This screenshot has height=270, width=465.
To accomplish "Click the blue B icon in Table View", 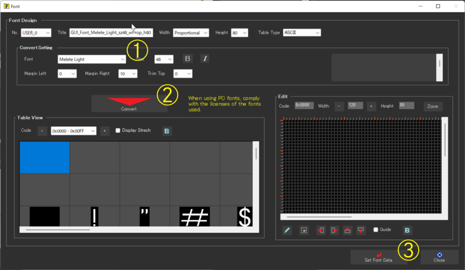I will coord(167,131).
